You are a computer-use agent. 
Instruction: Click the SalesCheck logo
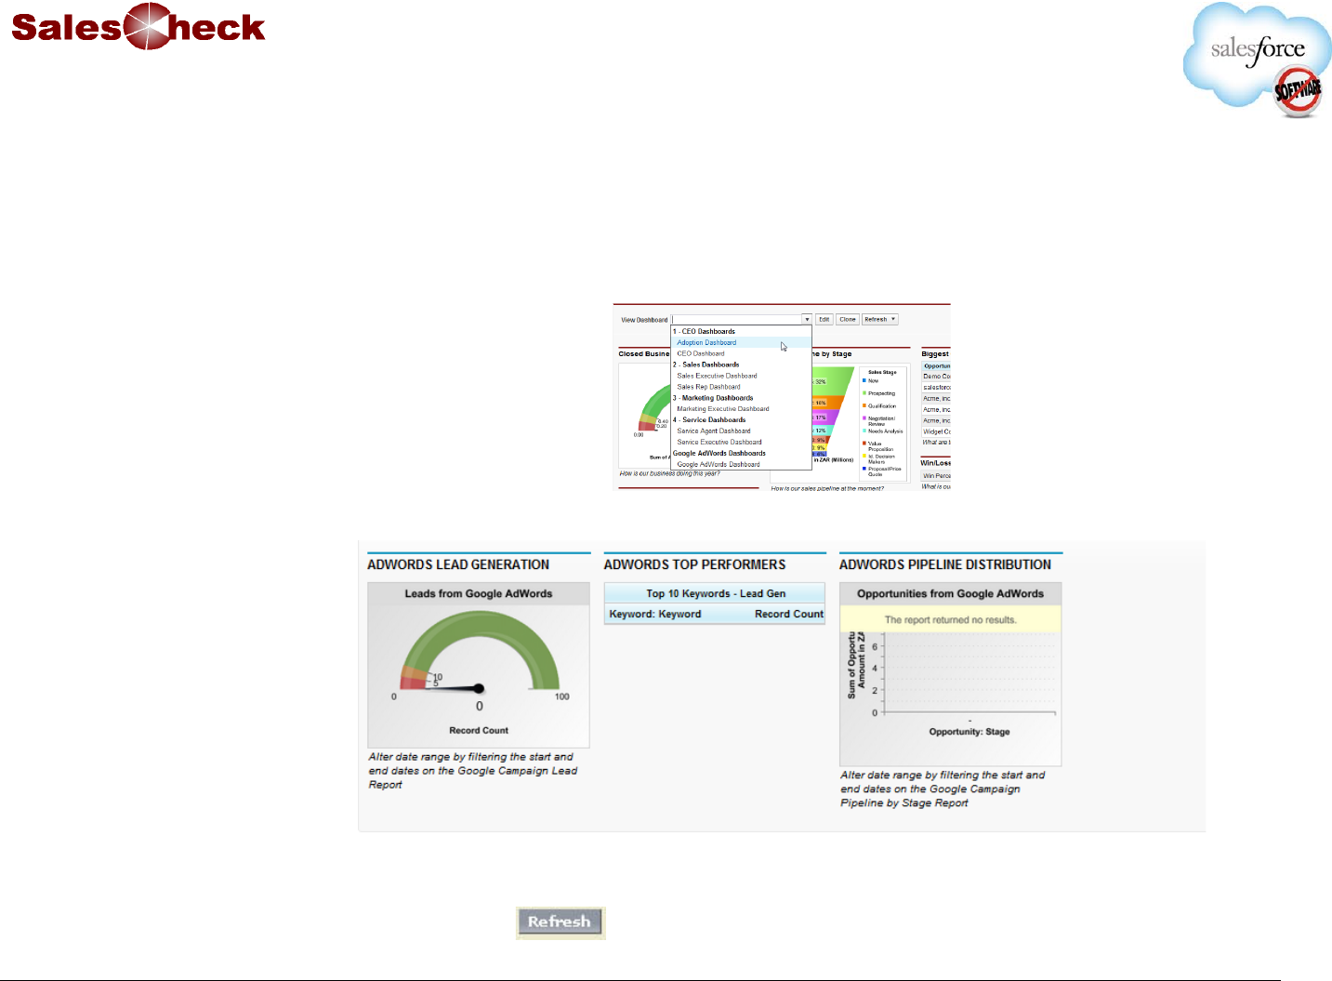point(138,26)
